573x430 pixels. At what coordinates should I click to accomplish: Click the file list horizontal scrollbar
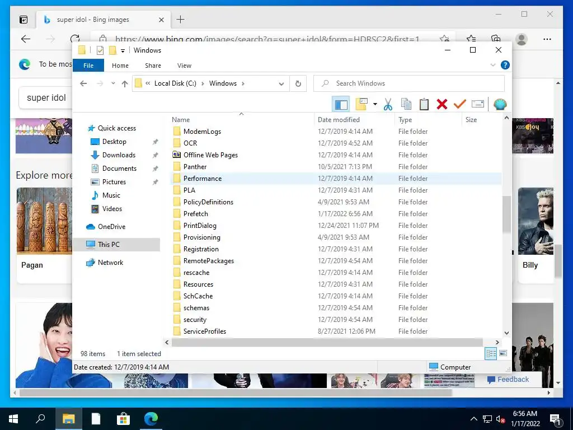[x=327, y=343]
